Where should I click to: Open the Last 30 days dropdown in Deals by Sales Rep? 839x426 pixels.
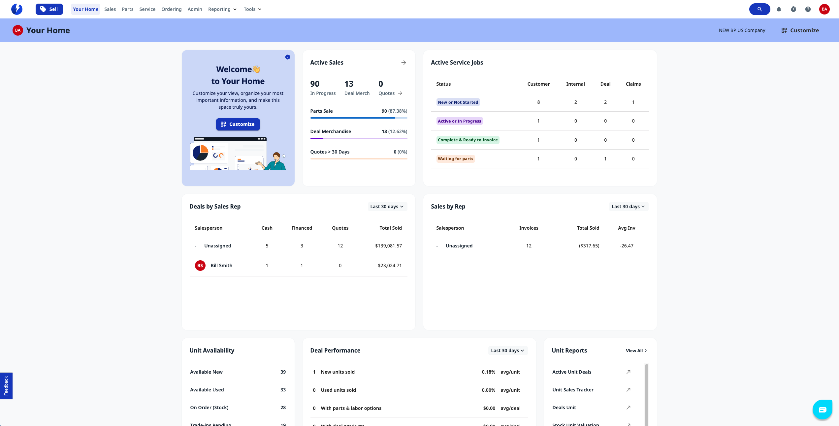coord(387,206)
